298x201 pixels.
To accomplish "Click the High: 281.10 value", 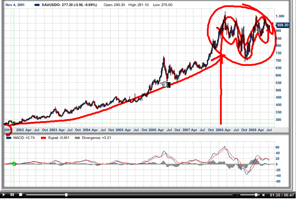I will click(x=138, y=5).
